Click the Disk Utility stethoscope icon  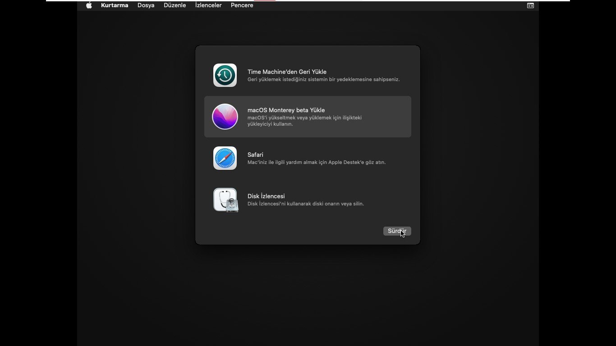point(225,200)
